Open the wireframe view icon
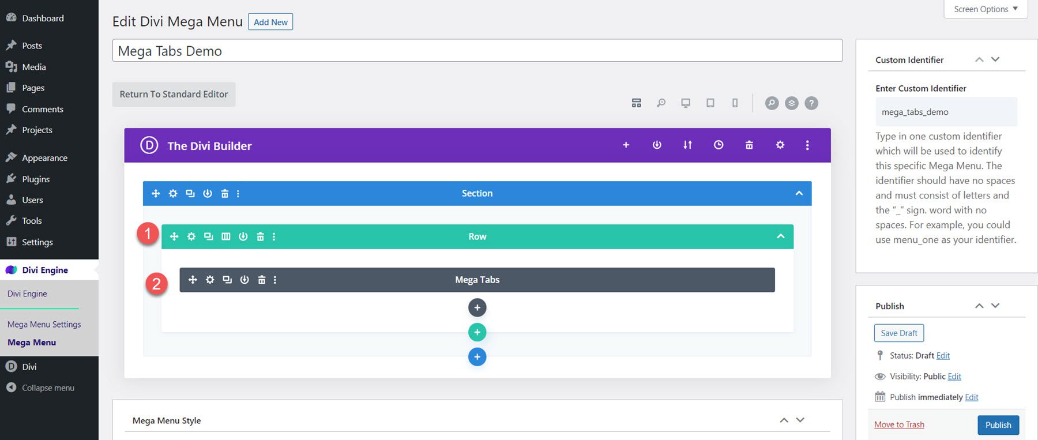Viewport: 1038px width, 440px height. [636, 103]
